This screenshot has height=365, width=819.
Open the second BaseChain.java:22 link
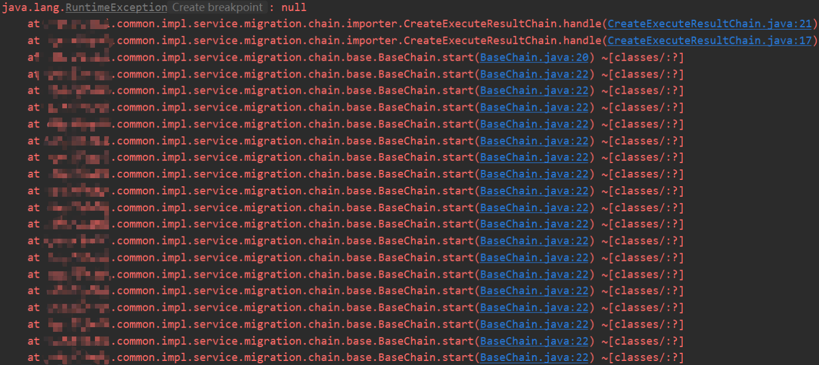coord(535,91)
